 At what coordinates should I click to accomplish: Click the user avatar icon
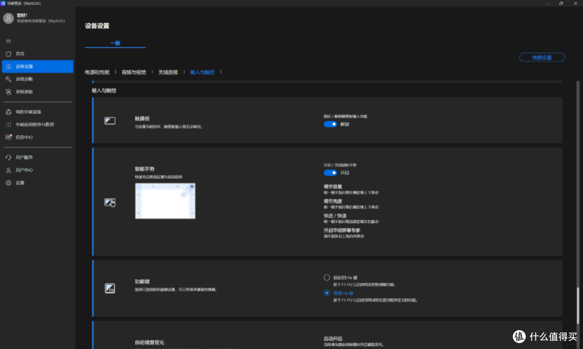pos(9,18)
